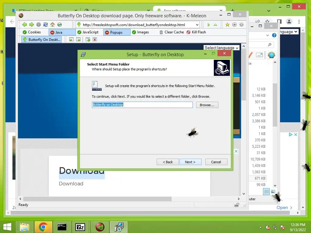Toggle Cookies permission in K-Meleon
Viewport: 311px width, 233px height.
click(32, 32)
